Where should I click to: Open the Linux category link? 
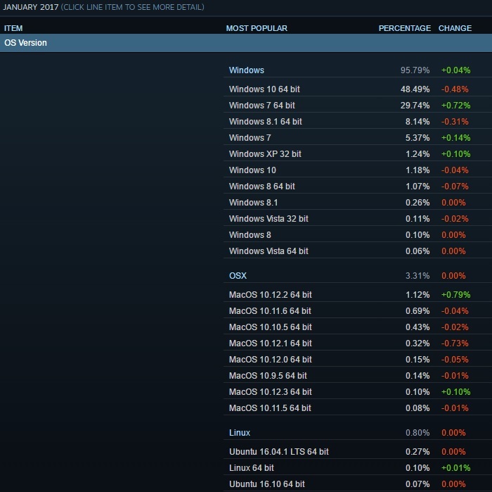coord(240,433)
